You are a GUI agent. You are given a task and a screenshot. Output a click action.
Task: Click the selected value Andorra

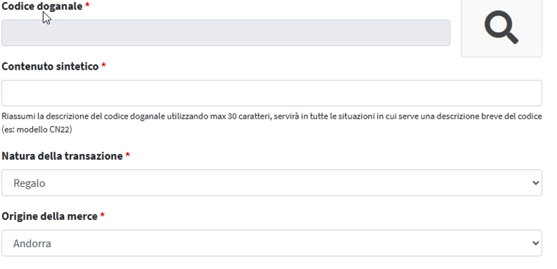click(x=32, y=243)
